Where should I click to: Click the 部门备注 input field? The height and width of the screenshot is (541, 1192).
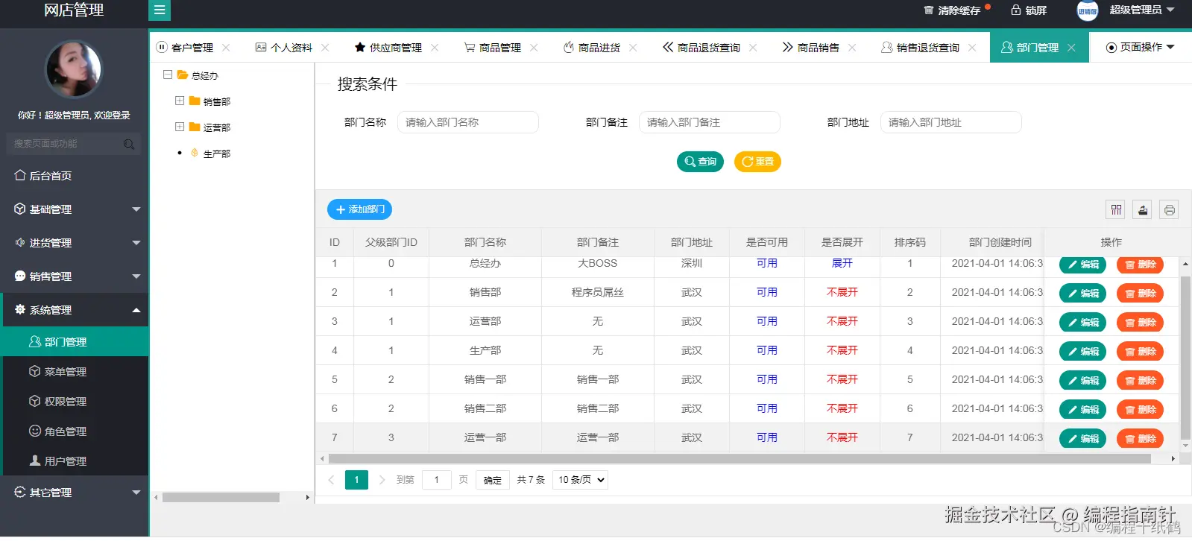tap(710, 122)
